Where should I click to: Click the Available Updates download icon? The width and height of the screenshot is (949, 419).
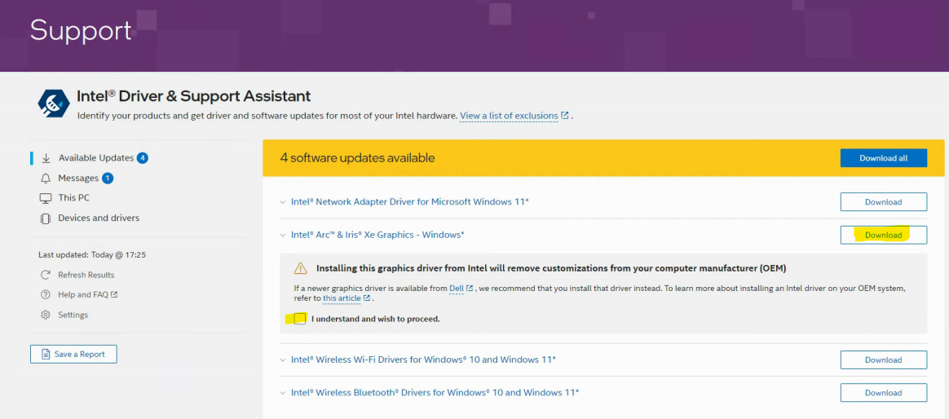[46, 158]
